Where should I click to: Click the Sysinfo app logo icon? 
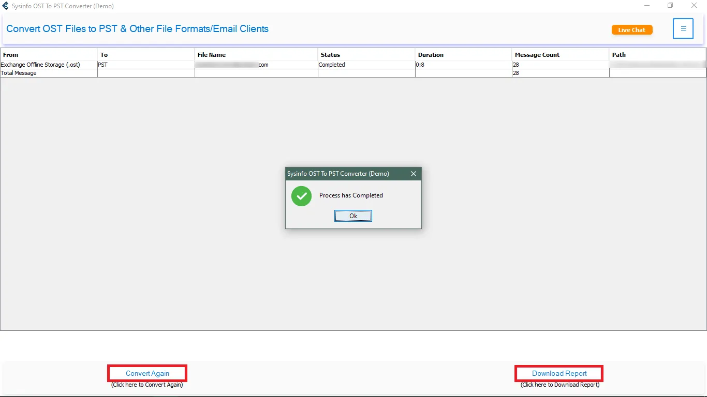6,6
